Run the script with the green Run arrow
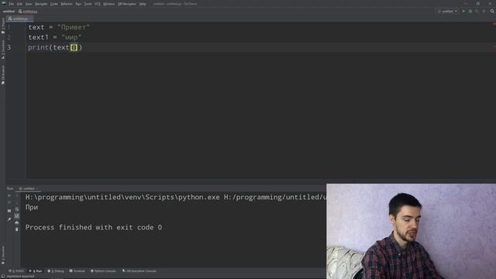 (x=463, y=11)
